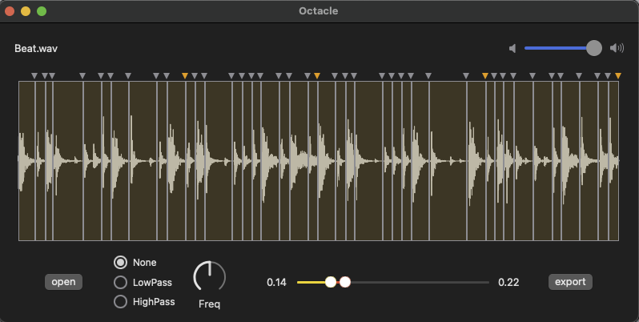Select the third orange slice marker
The width and height of the screenshot is (639, 322).
point(485,76)
